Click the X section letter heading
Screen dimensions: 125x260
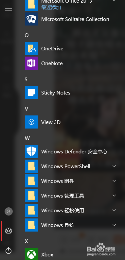coord(27,241)
